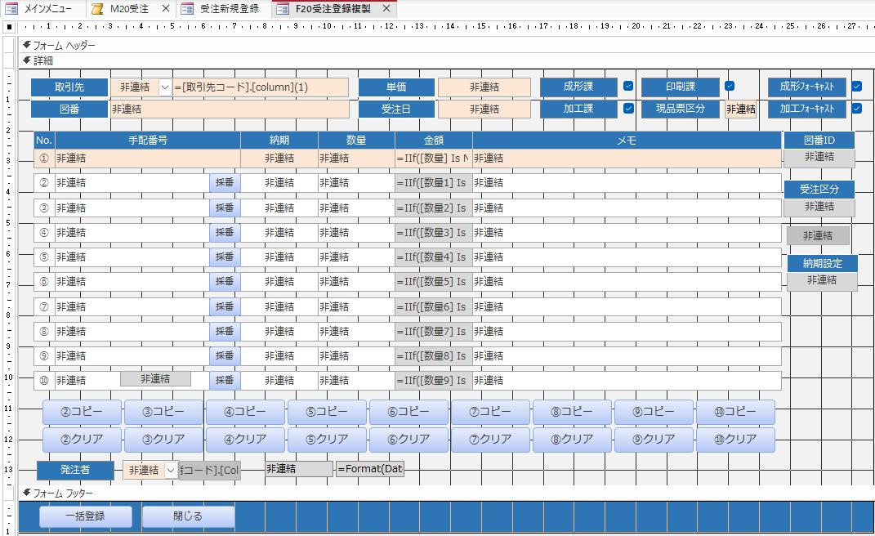Click the table icon on the M20受注 tab
Viewport: 875px width, 536px height.
[98, 9]
